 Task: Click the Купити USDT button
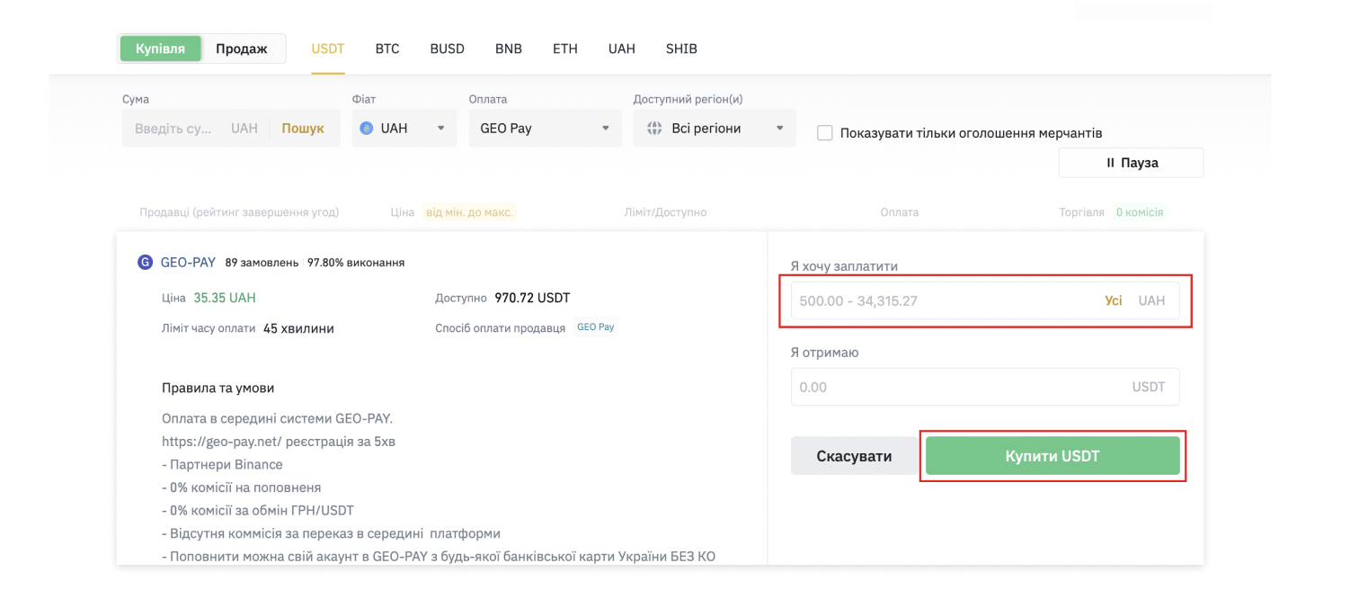point(1052,456)
